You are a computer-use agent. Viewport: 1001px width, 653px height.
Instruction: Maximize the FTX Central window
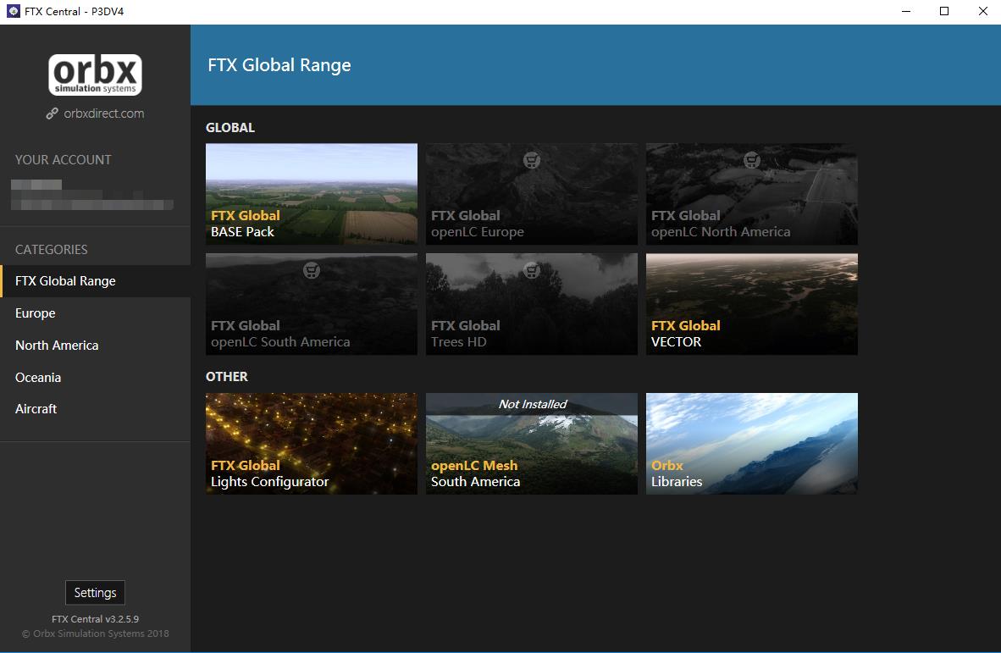coord(944,11)
